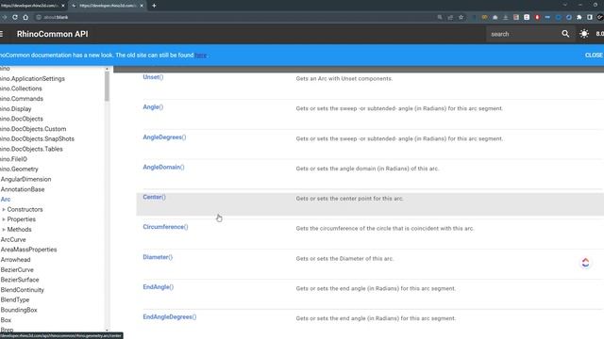Select BlendContinuity in the sidebar

(23, 289)
